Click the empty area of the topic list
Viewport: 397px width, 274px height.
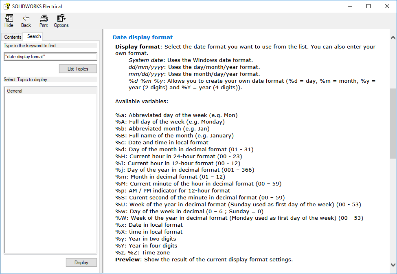50,171
